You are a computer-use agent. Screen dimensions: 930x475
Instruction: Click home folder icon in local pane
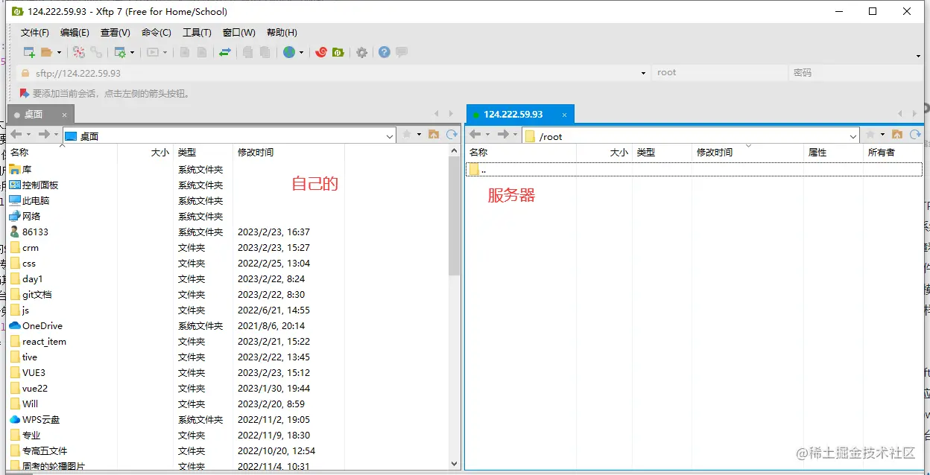435,135
